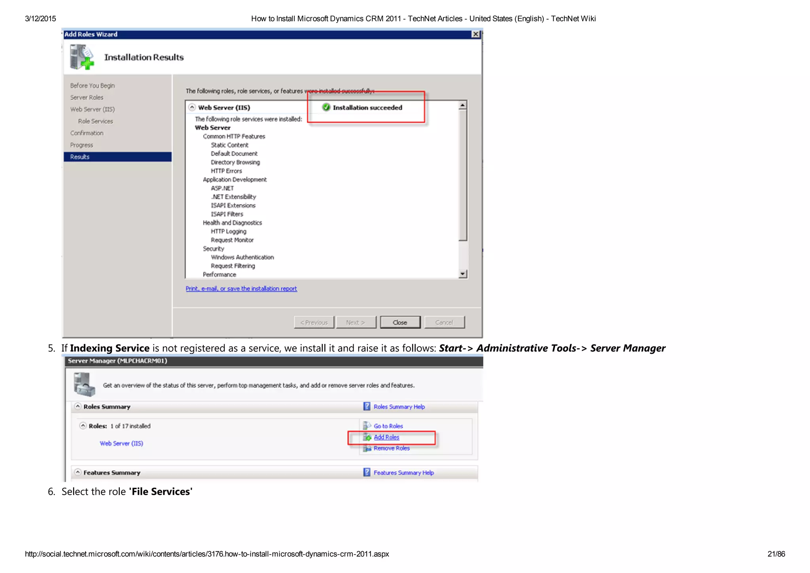The height and width of the screenshot is (573, 810).
Task: Open Roles Summary Help link
Action: [399, 406]
